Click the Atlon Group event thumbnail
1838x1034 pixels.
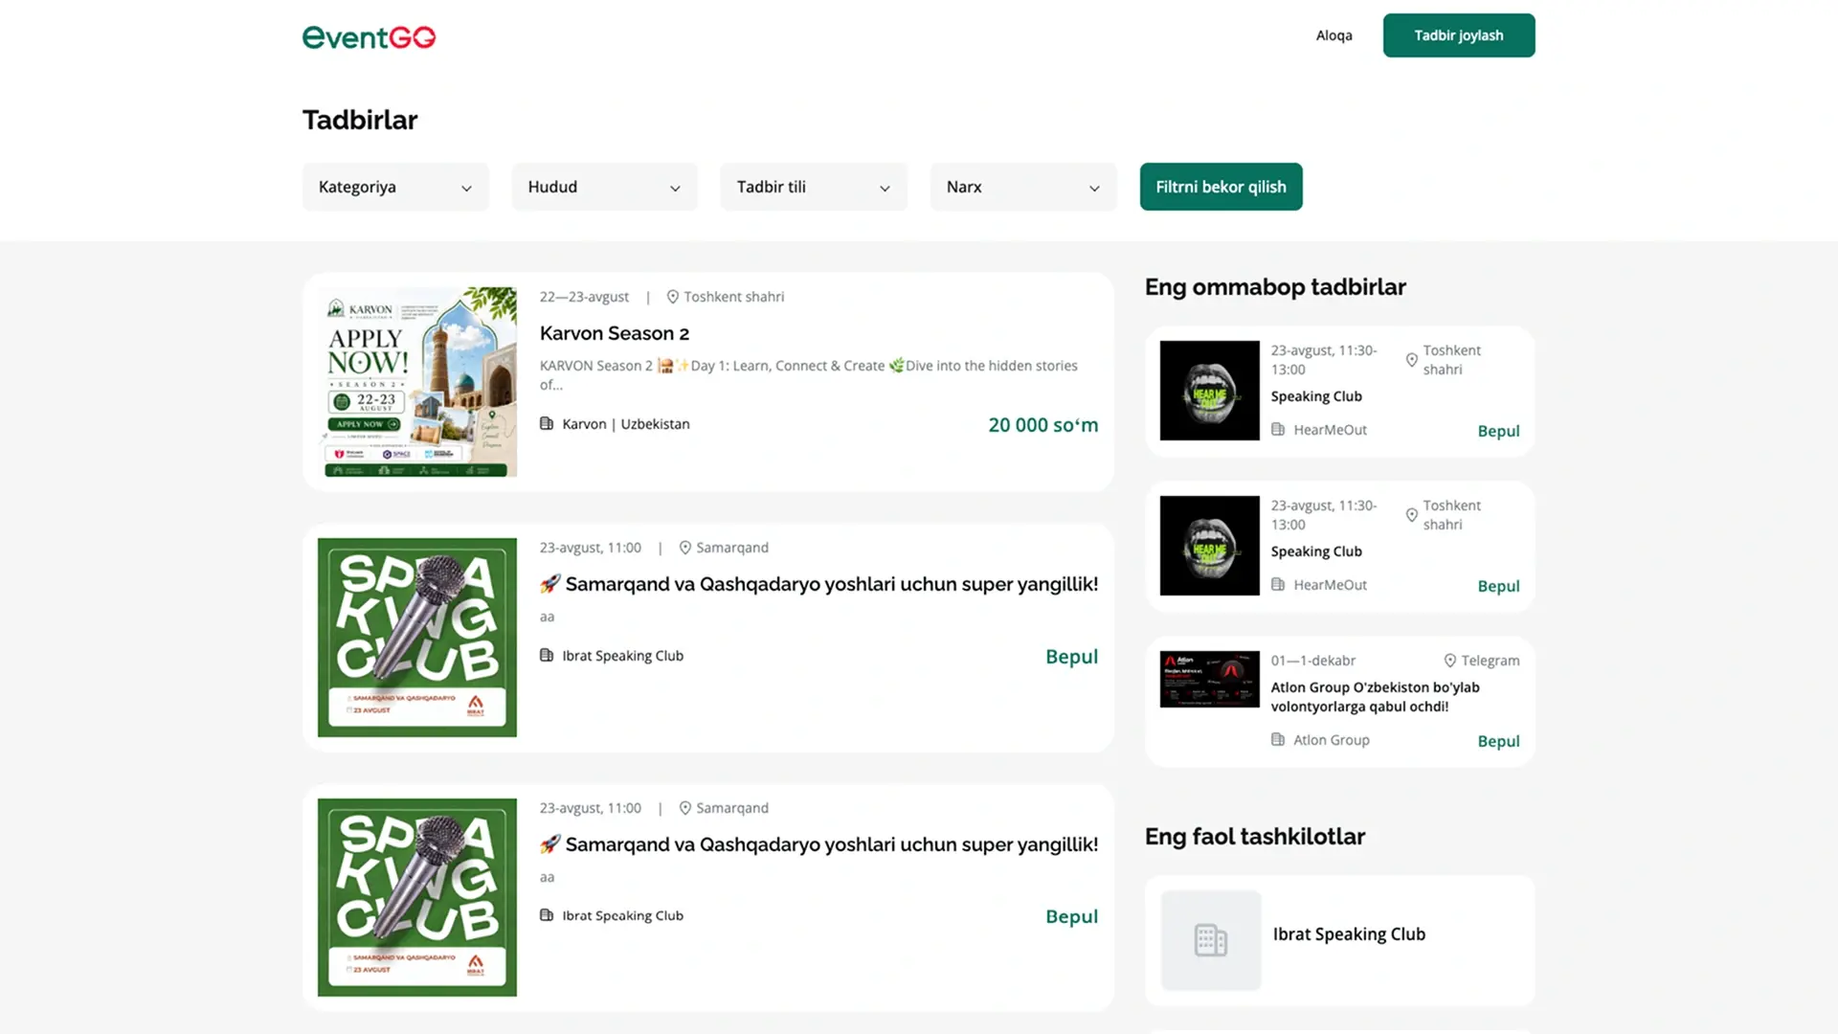point(1210,679)
